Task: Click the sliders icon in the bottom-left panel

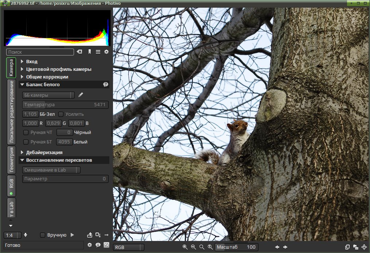Action: [106, 245]
